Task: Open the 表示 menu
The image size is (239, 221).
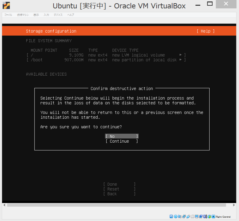Action: coord(36,15)
